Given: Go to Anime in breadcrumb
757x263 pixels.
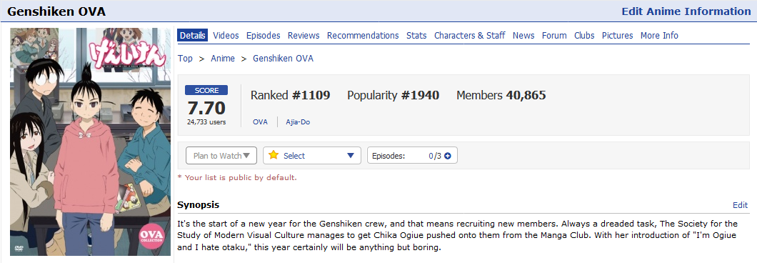Looking at the screenshot, I should (x=223, y=59).
